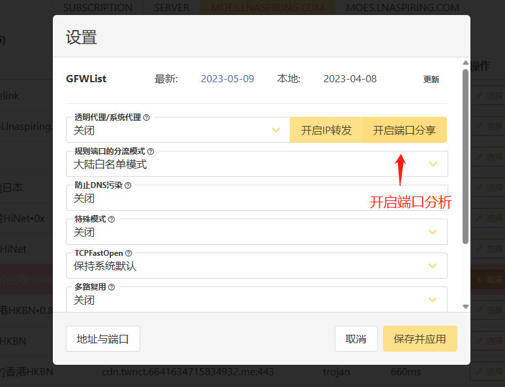Image resolution: width=505 pixels, height=387 pixels.
Task: Click the 开启端口分享 button
Action: click(x=405, y=131)
